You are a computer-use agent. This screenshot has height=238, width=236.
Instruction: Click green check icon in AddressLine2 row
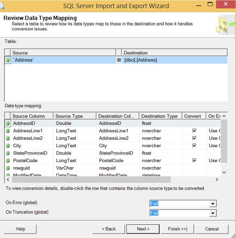8,138
